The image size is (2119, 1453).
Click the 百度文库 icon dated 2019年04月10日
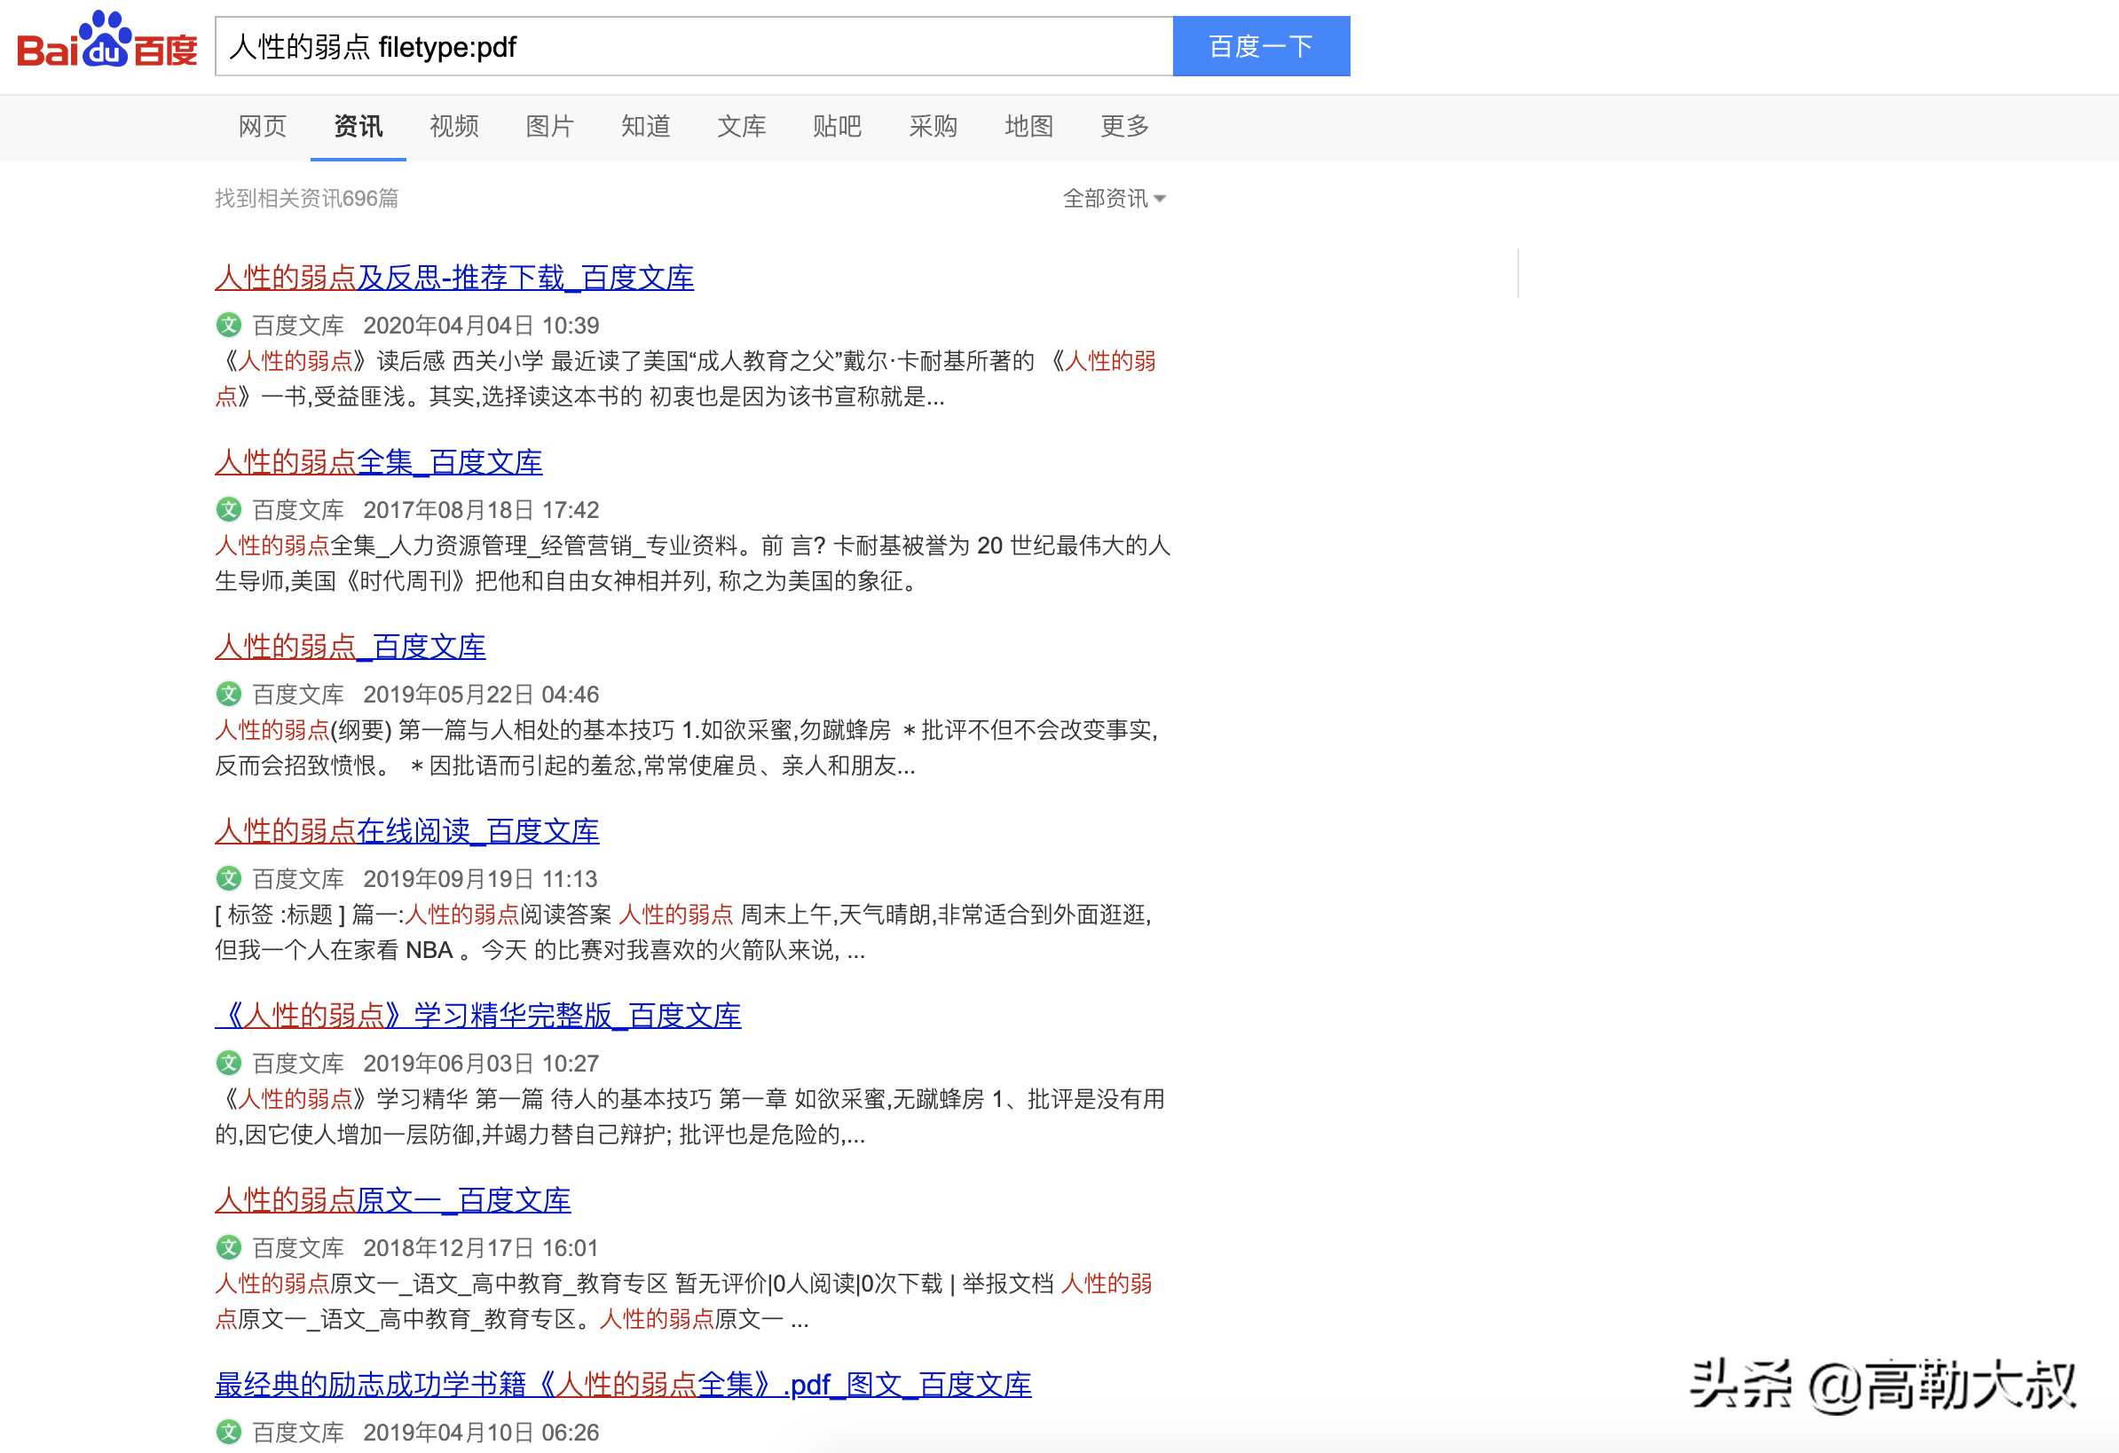tap(229, 1432)
